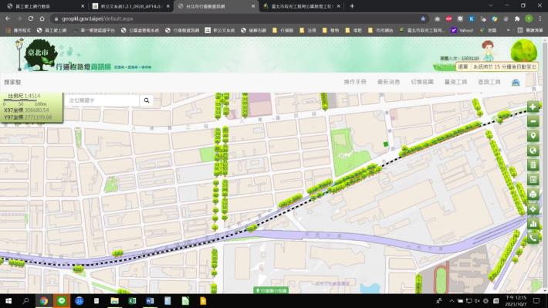This screenshot has width=548, height=308.
Task: Switch to the AP14 document Chrome tab
Action: 131,6
